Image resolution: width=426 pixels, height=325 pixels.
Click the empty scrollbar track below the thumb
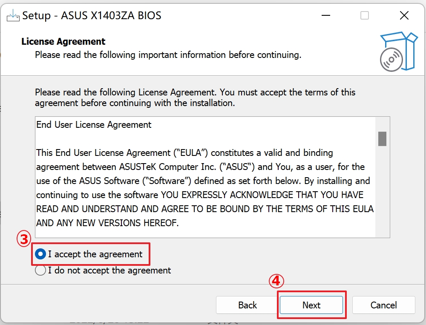click(382, 192)
